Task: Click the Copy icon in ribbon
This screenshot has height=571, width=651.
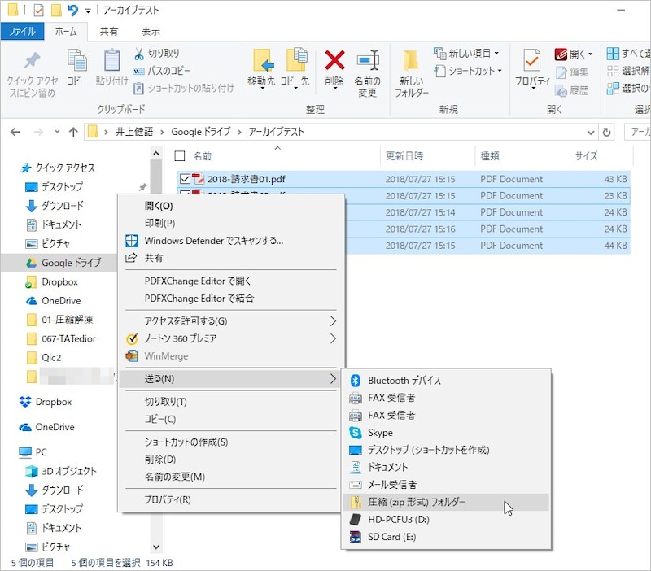Action: coord(77,60)
